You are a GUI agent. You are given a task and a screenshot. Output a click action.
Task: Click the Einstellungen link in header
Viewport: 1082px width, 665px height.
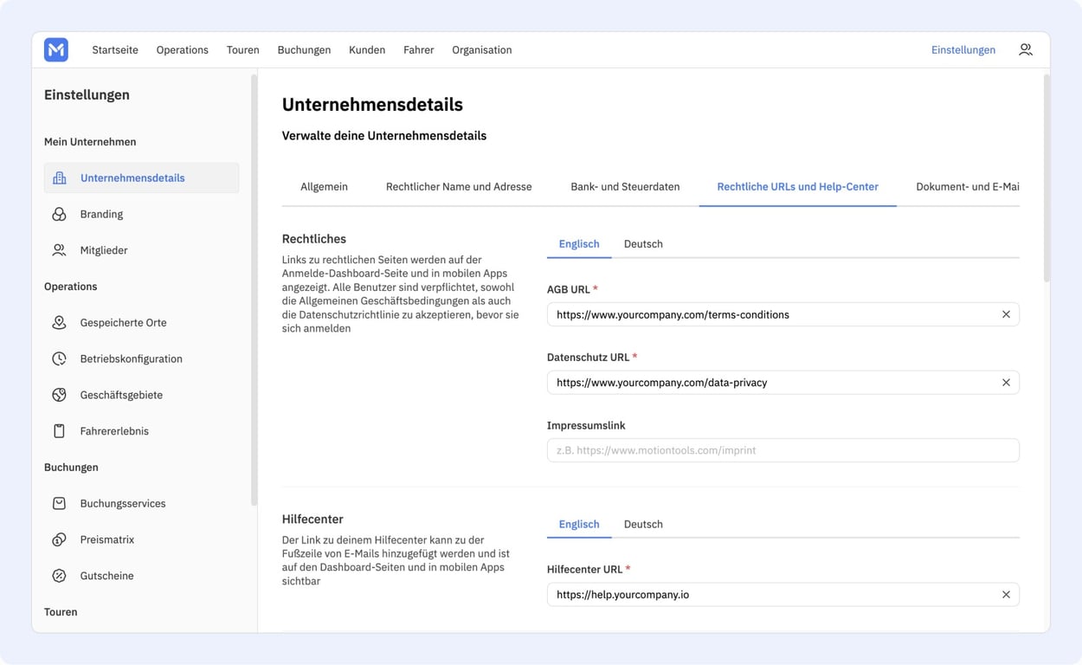tap(963, 50)
